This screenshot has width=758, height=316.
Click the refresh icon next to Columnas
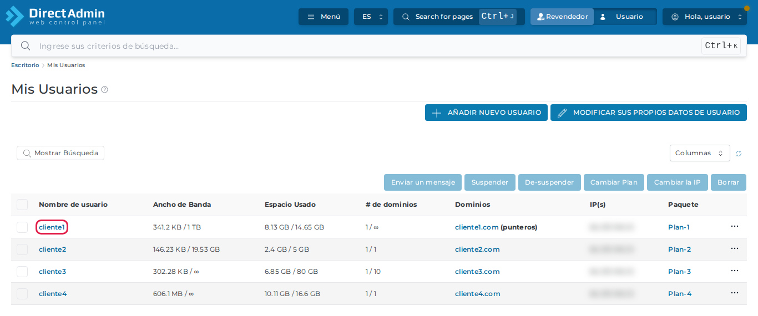pos(739,154)
